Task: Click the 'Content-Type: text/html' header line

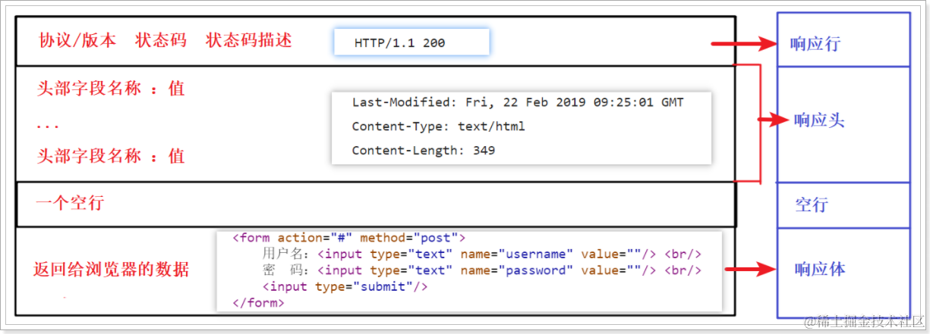Action: [438, 126]
